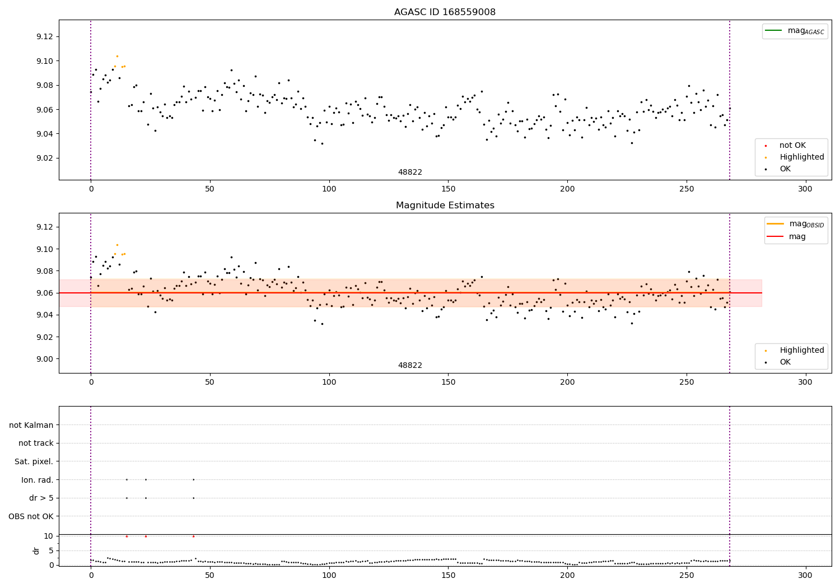Select the red 'mag' legend entry
The width and height of the screenshot is (840, 588).
pos(787,237)
